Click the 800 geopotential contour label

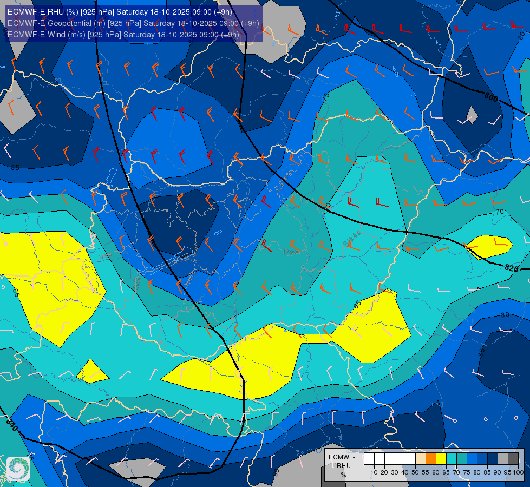[x=491, y=97]
